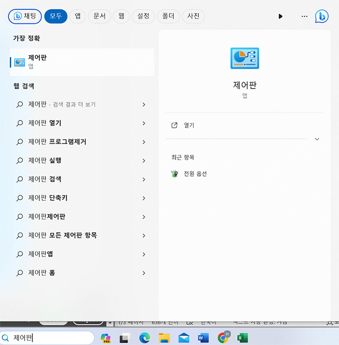
Task: Open Task View from the taskbar
Action: pos(125,338)
